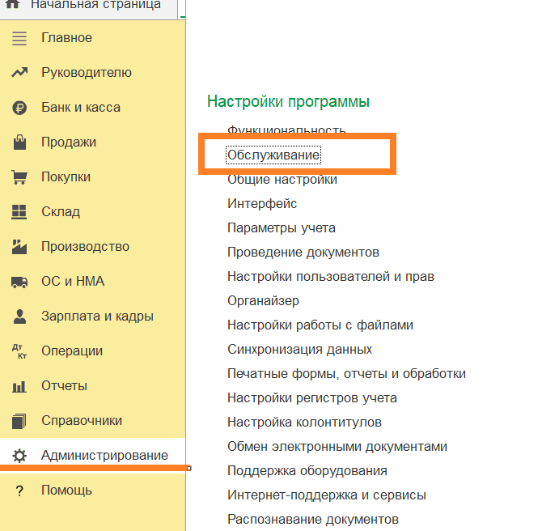The width and height of the screenshot is (542, 531).
Task: Open the Покупки section
Action: [66, 177]
